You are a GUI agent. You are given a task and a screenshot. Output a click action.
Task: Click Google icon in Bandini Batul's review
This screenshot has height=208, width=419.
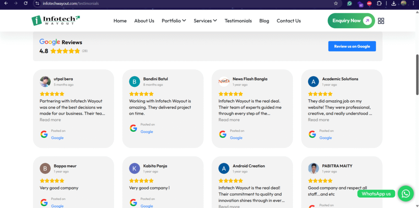(133, 128)
